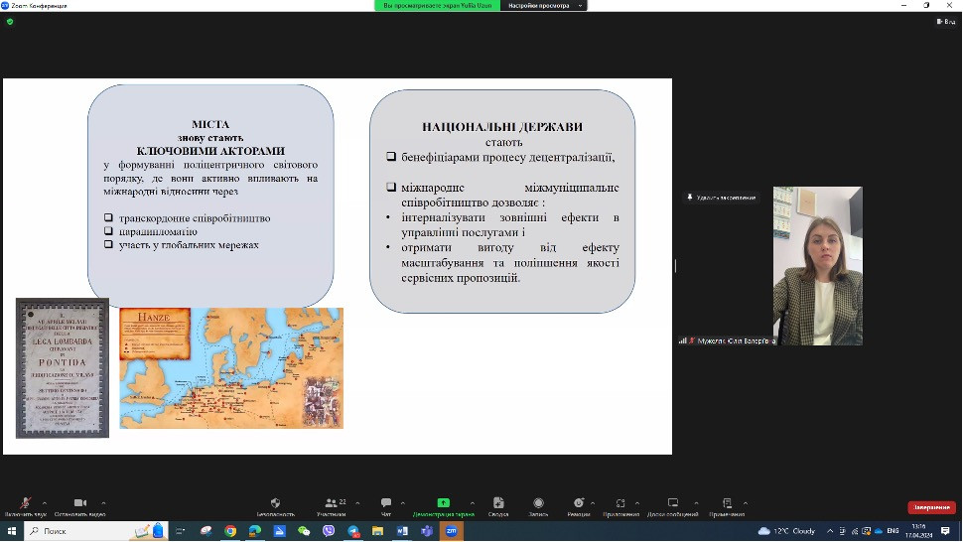Click the Удалить закрепление button

coord(721,198)
